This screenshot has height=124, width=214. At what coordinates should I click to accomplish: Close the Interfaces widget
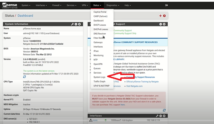pos(164,116)
